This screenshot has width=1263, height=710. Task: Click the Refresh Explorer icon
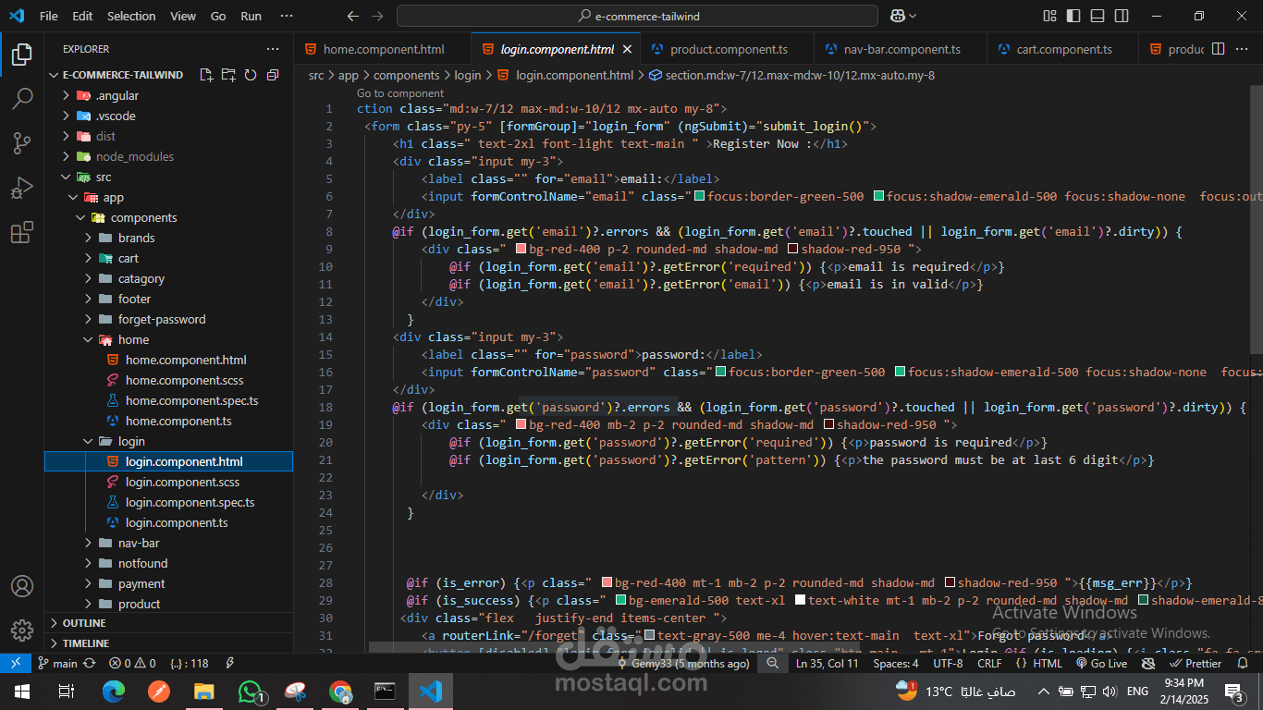click(251, 75)
